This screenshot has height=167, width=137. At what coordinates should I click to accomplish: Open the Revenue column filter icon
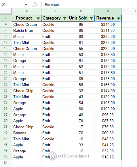[x=118, y=18]
